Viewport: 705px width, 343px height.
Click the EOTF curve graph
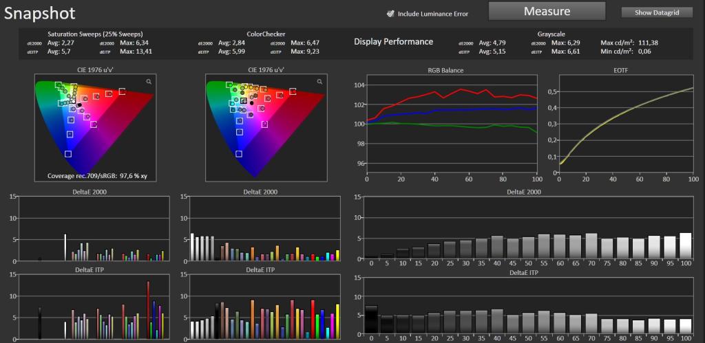click(x=626, y=126)
